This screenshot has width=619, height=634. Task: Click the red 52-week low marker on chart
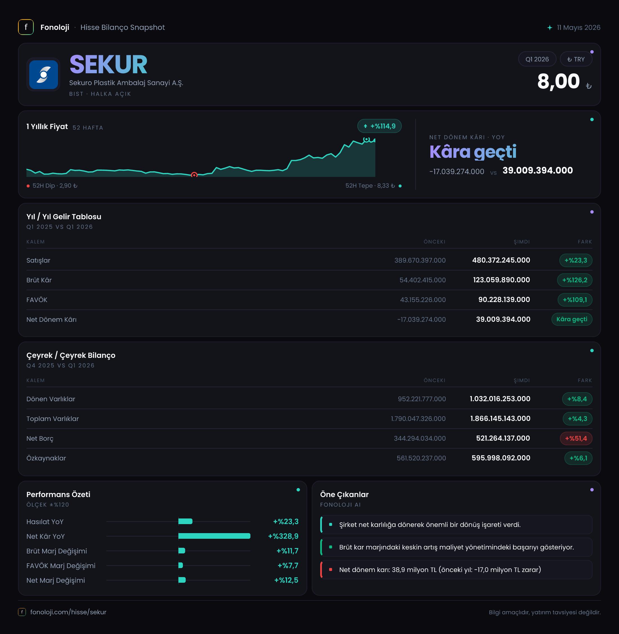point(194,175)
